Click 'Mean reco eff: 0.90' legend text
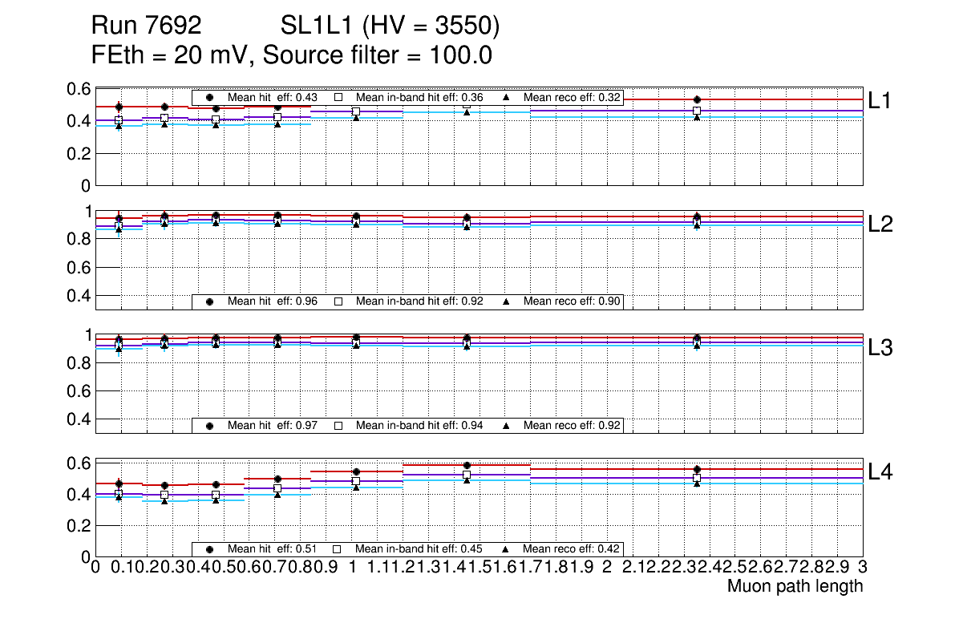959x619 pixels. pos(572,301)
